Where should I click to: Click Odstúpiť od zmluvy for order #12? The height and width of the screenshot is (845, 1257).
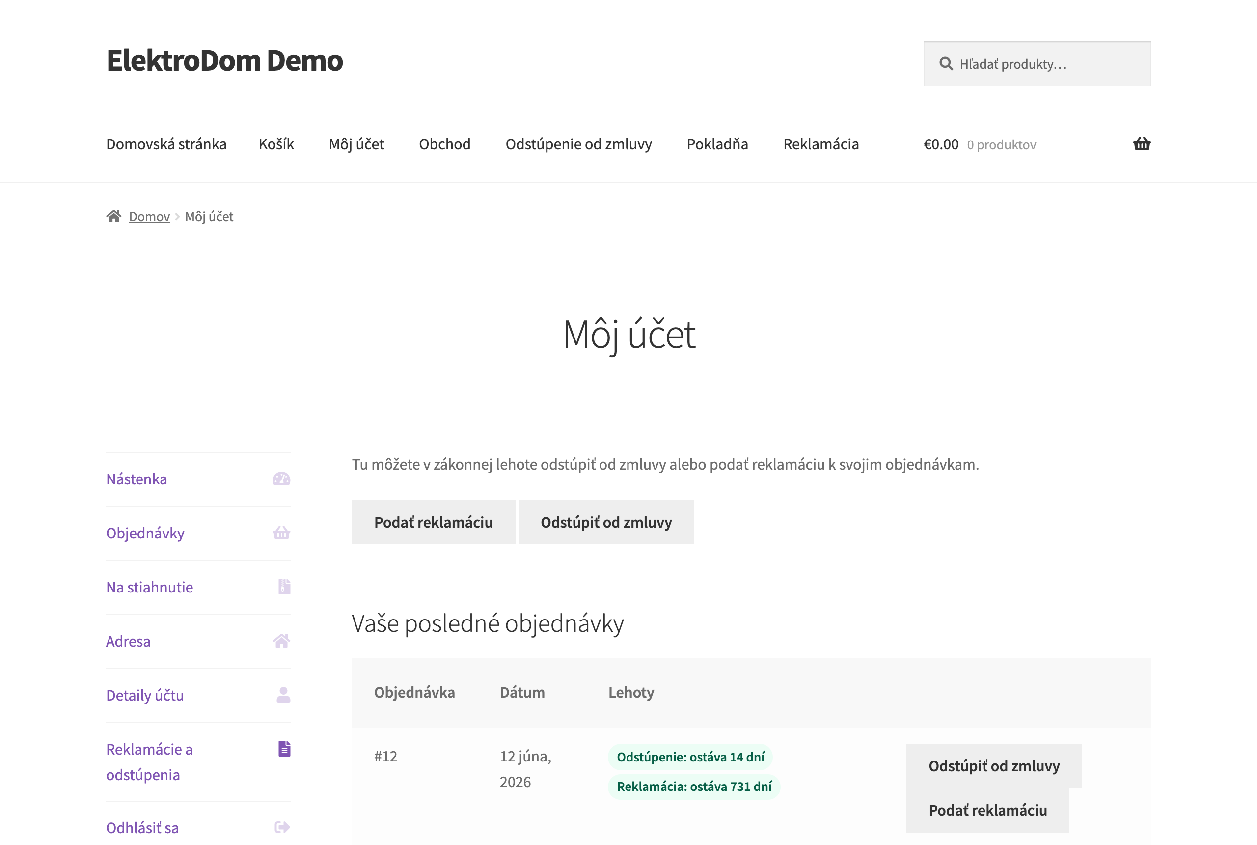994,766
